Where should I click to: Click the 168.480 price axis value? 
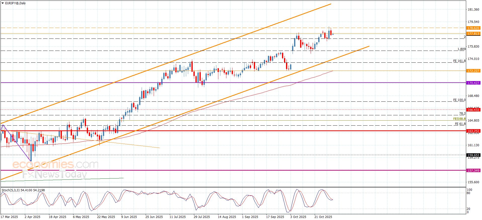tap(473, 96)
